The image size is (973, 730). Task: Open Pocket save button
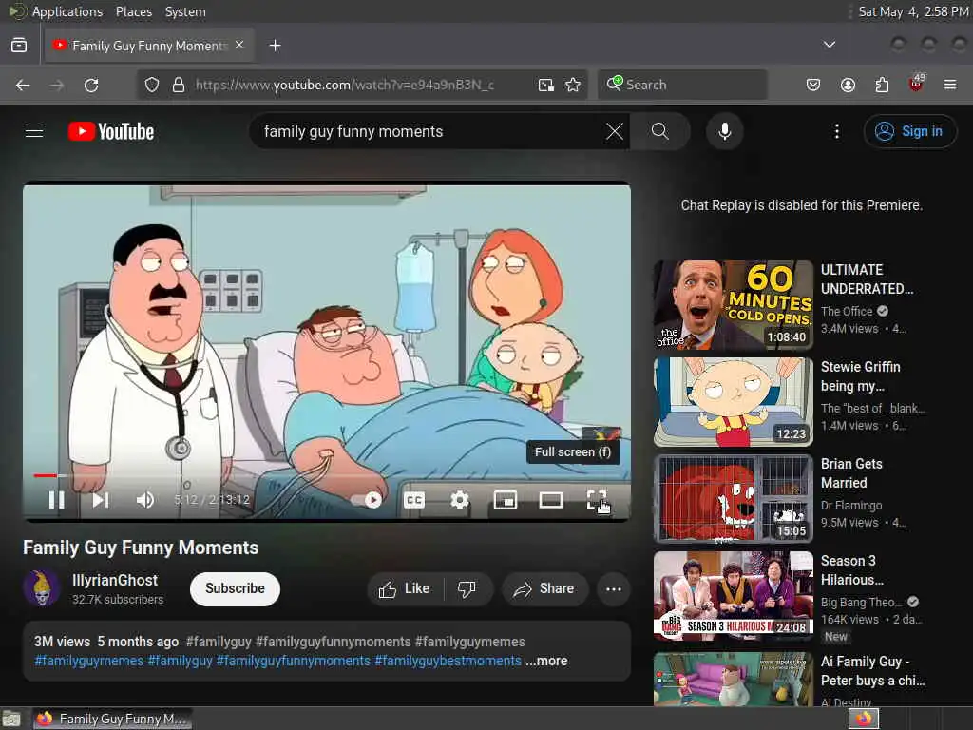point(813,85)
